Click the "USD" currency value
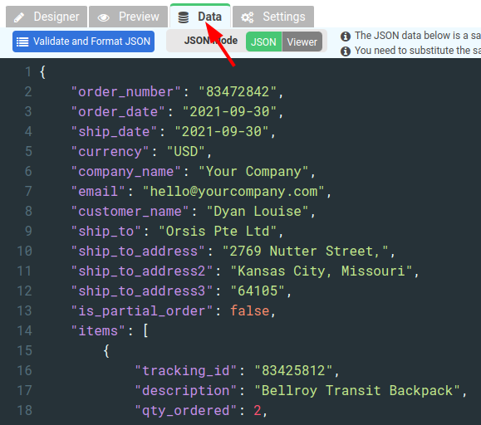This screenshot has height=425, width=481. point(186,151)
